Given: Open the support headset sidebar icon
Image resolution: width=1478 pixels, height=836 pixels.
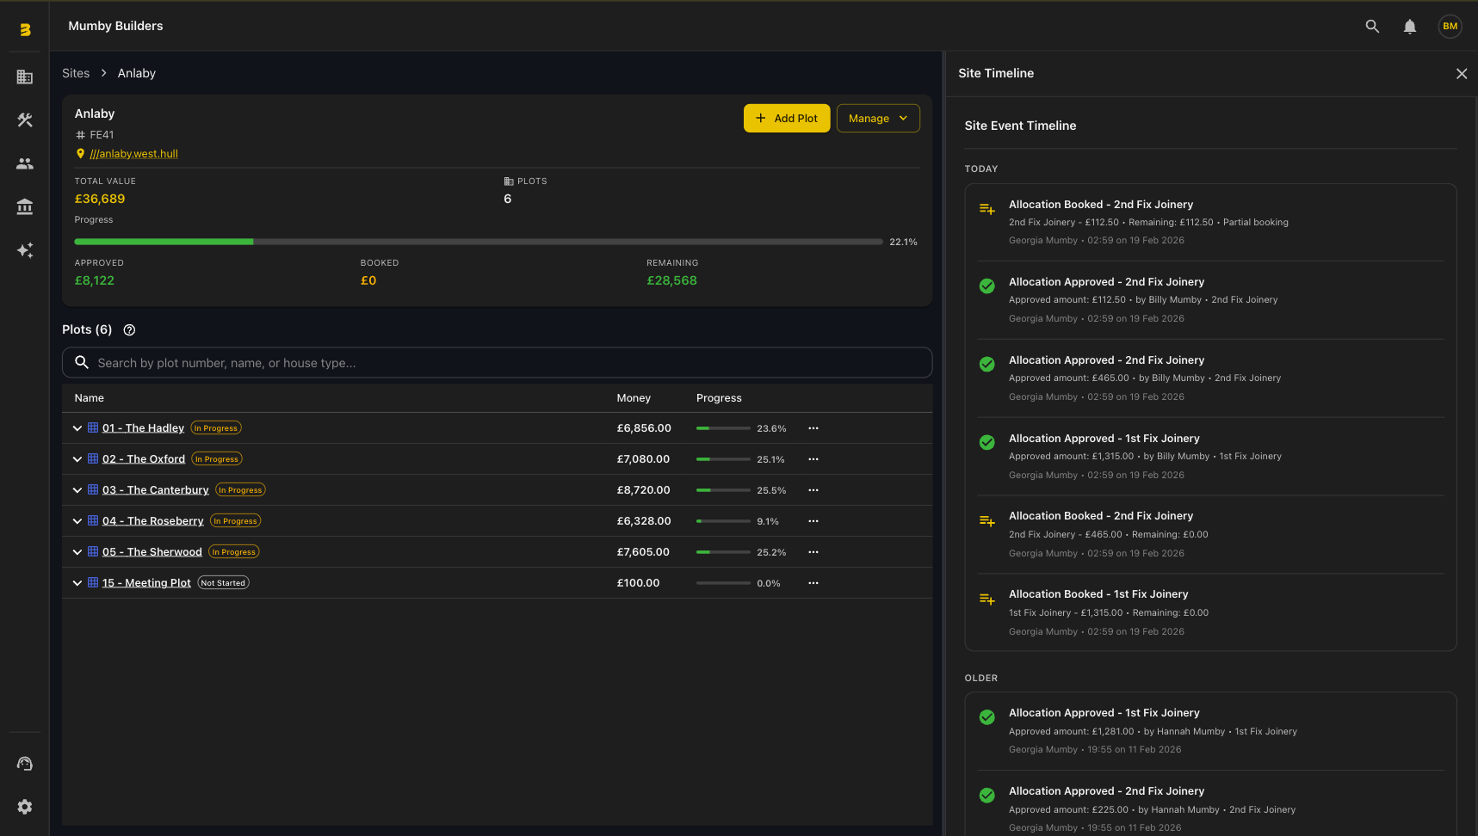Looking at the screenshot, I should coord(25,764).
